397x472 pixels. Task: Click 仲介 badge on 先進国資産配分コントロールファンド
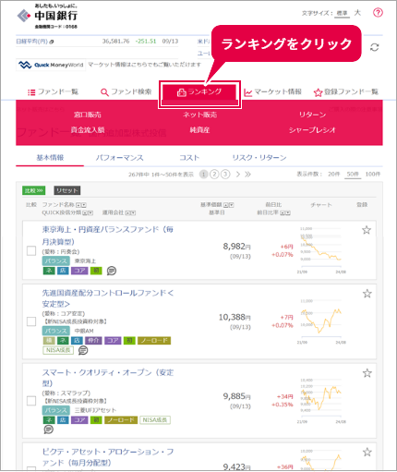pos(93,341)
